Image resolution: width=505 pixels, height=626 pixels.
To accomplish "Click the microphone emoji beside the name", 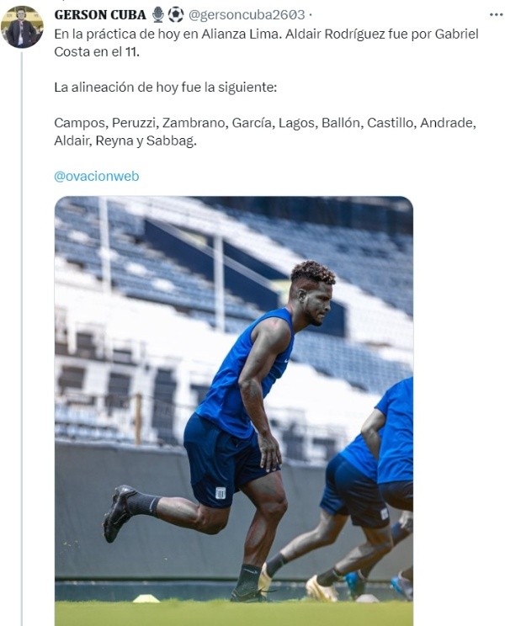I will 158,14.
